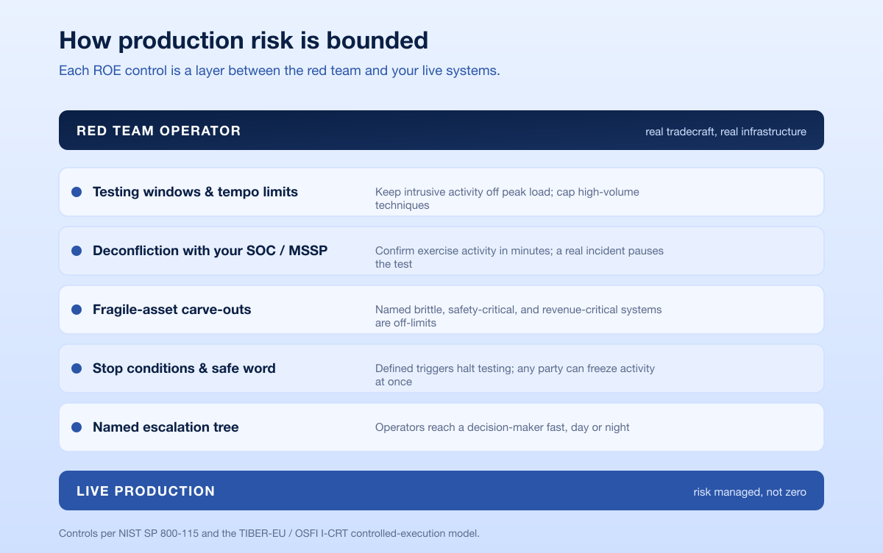Screen dimensions: 883x553
Task: Select the Stop conditions & safe word title
Action: 184,368
